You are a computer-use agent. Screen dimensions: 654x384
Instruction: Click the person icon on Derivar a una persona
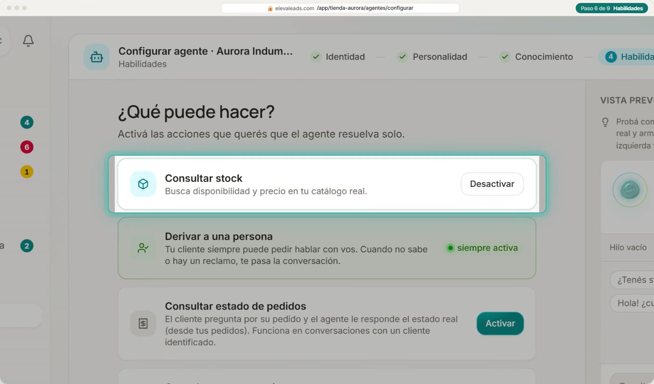pos(143,248)
